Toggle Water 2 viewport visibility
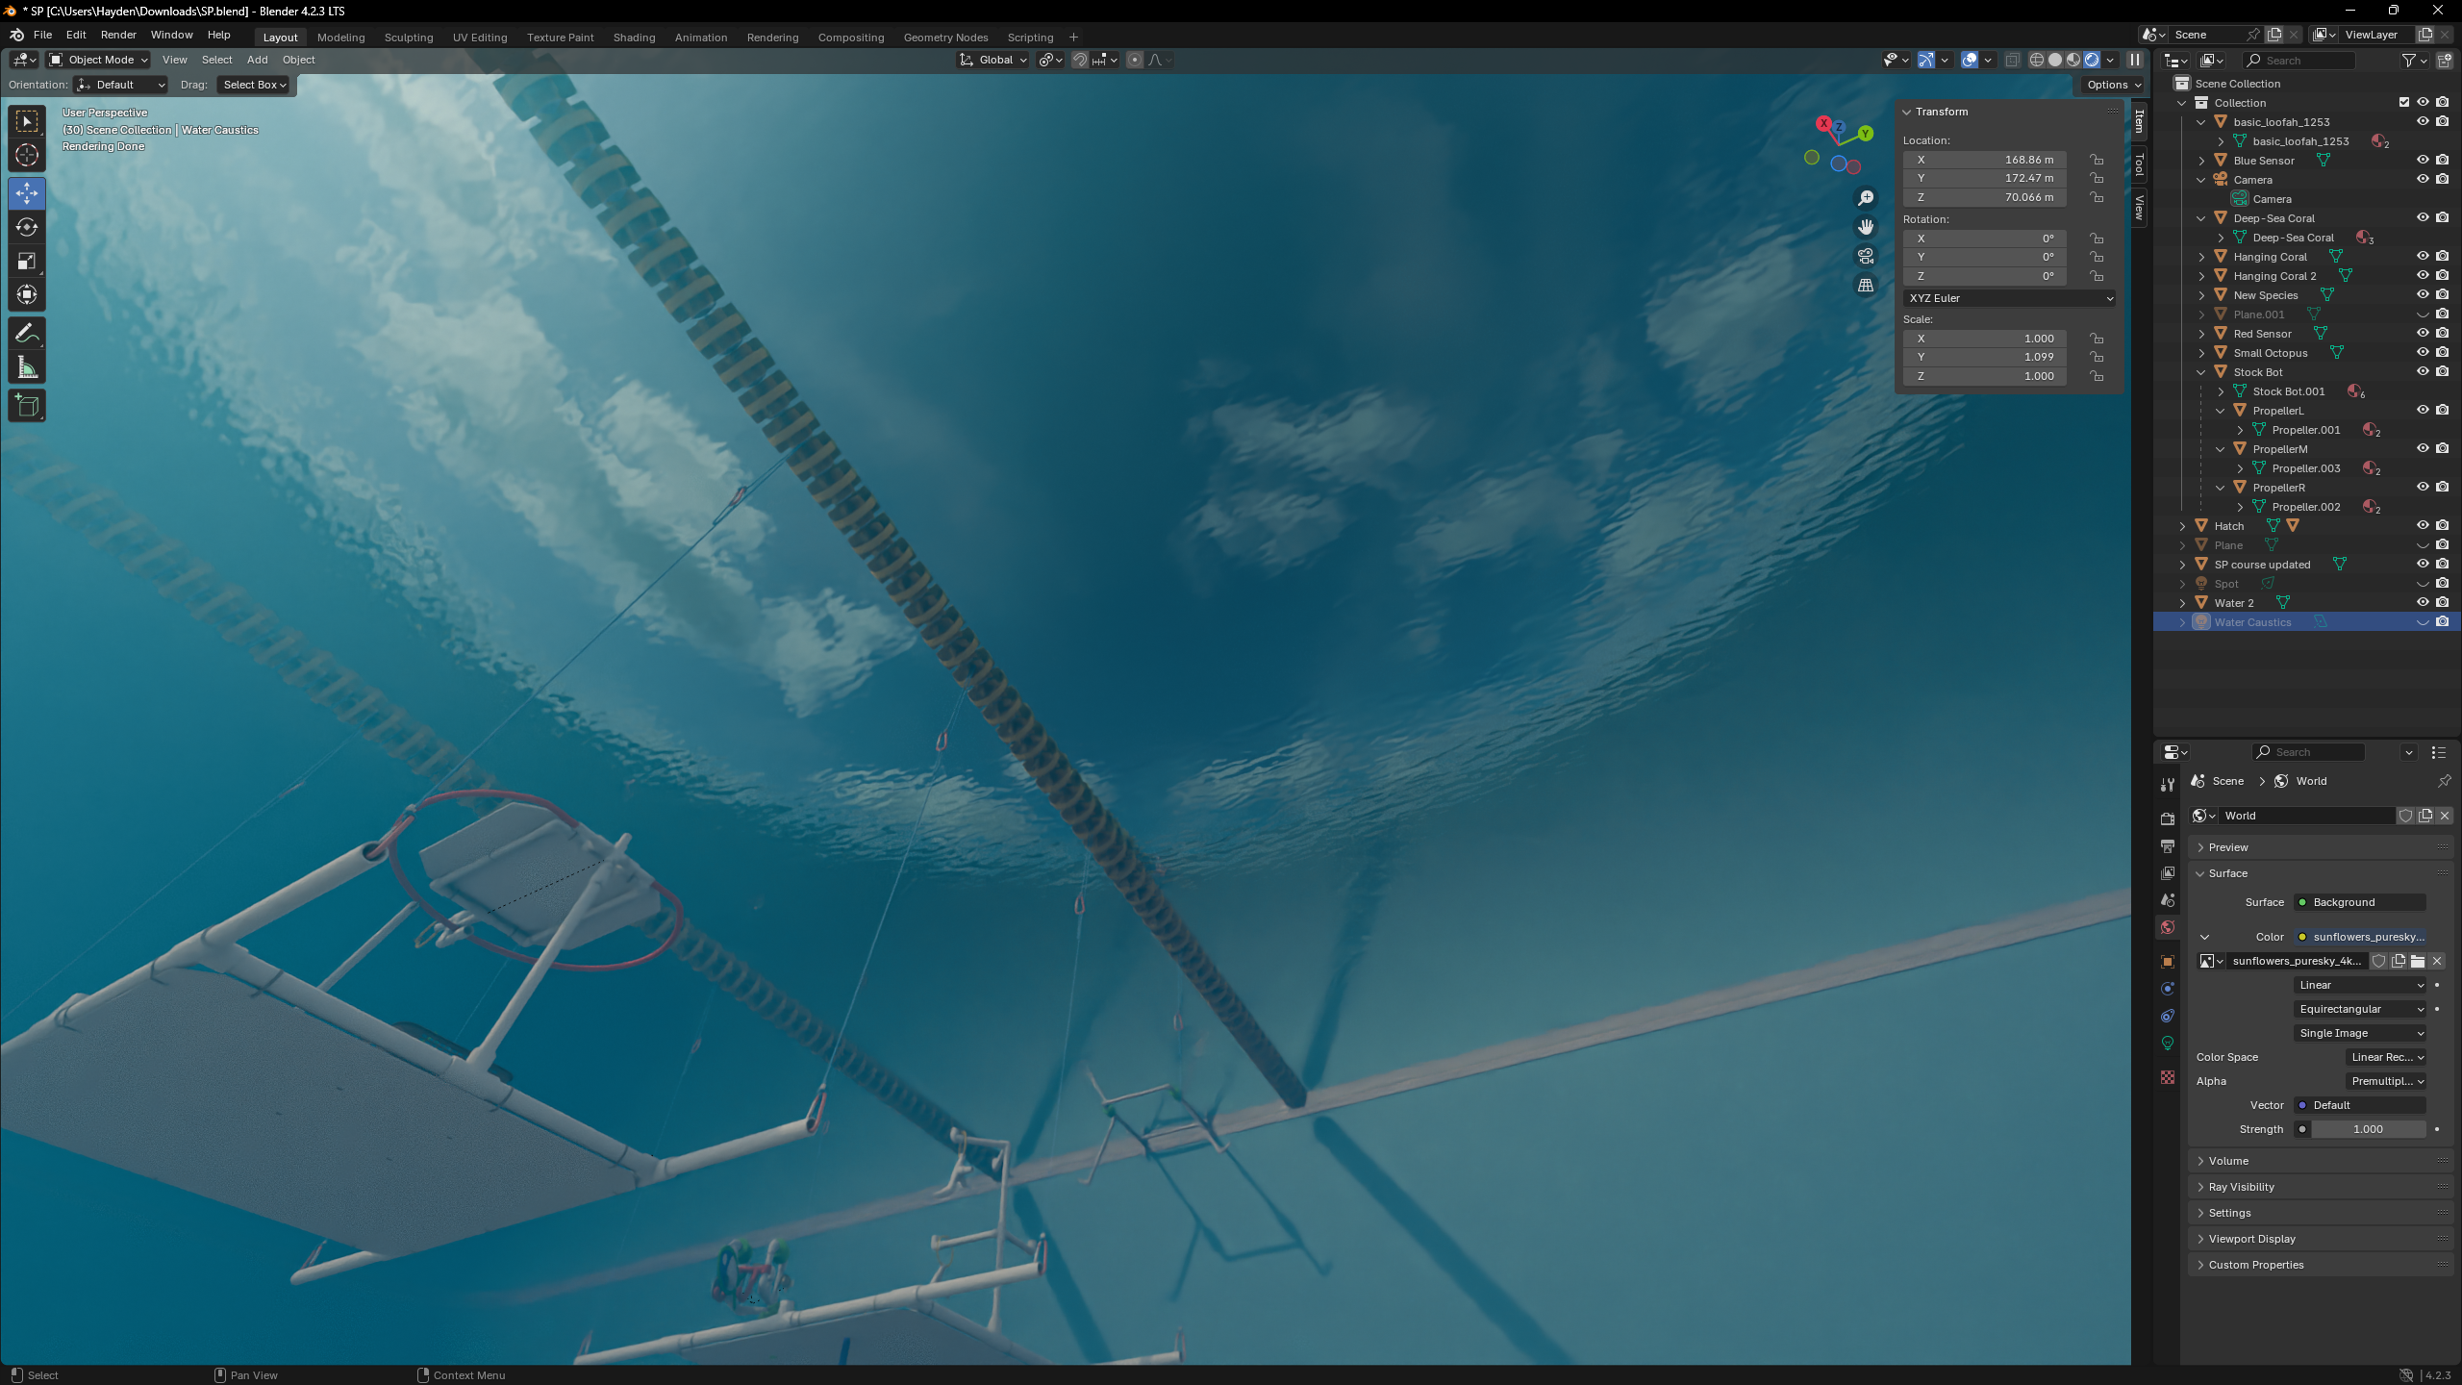This screenshot has height=1385, width=2462. pyautogui.click(x=2423, y=602)
